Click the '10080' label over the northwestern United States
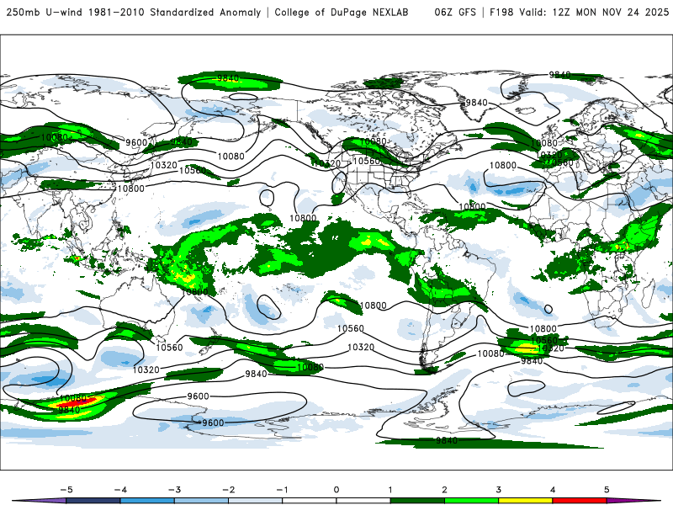This screenshot has width=673, height=505. coord(373,141)
